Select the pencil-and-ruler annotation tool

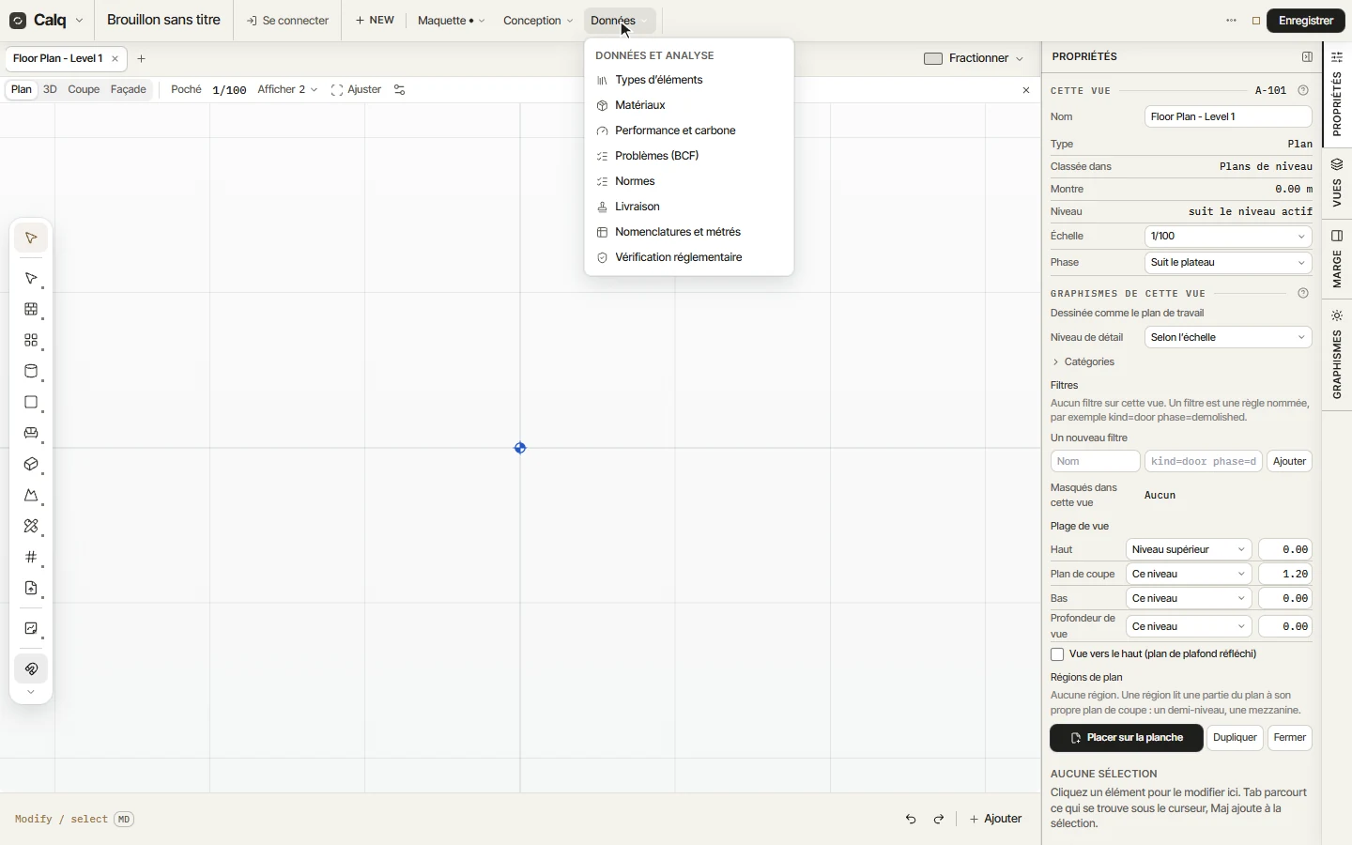[x=31, y=527]
